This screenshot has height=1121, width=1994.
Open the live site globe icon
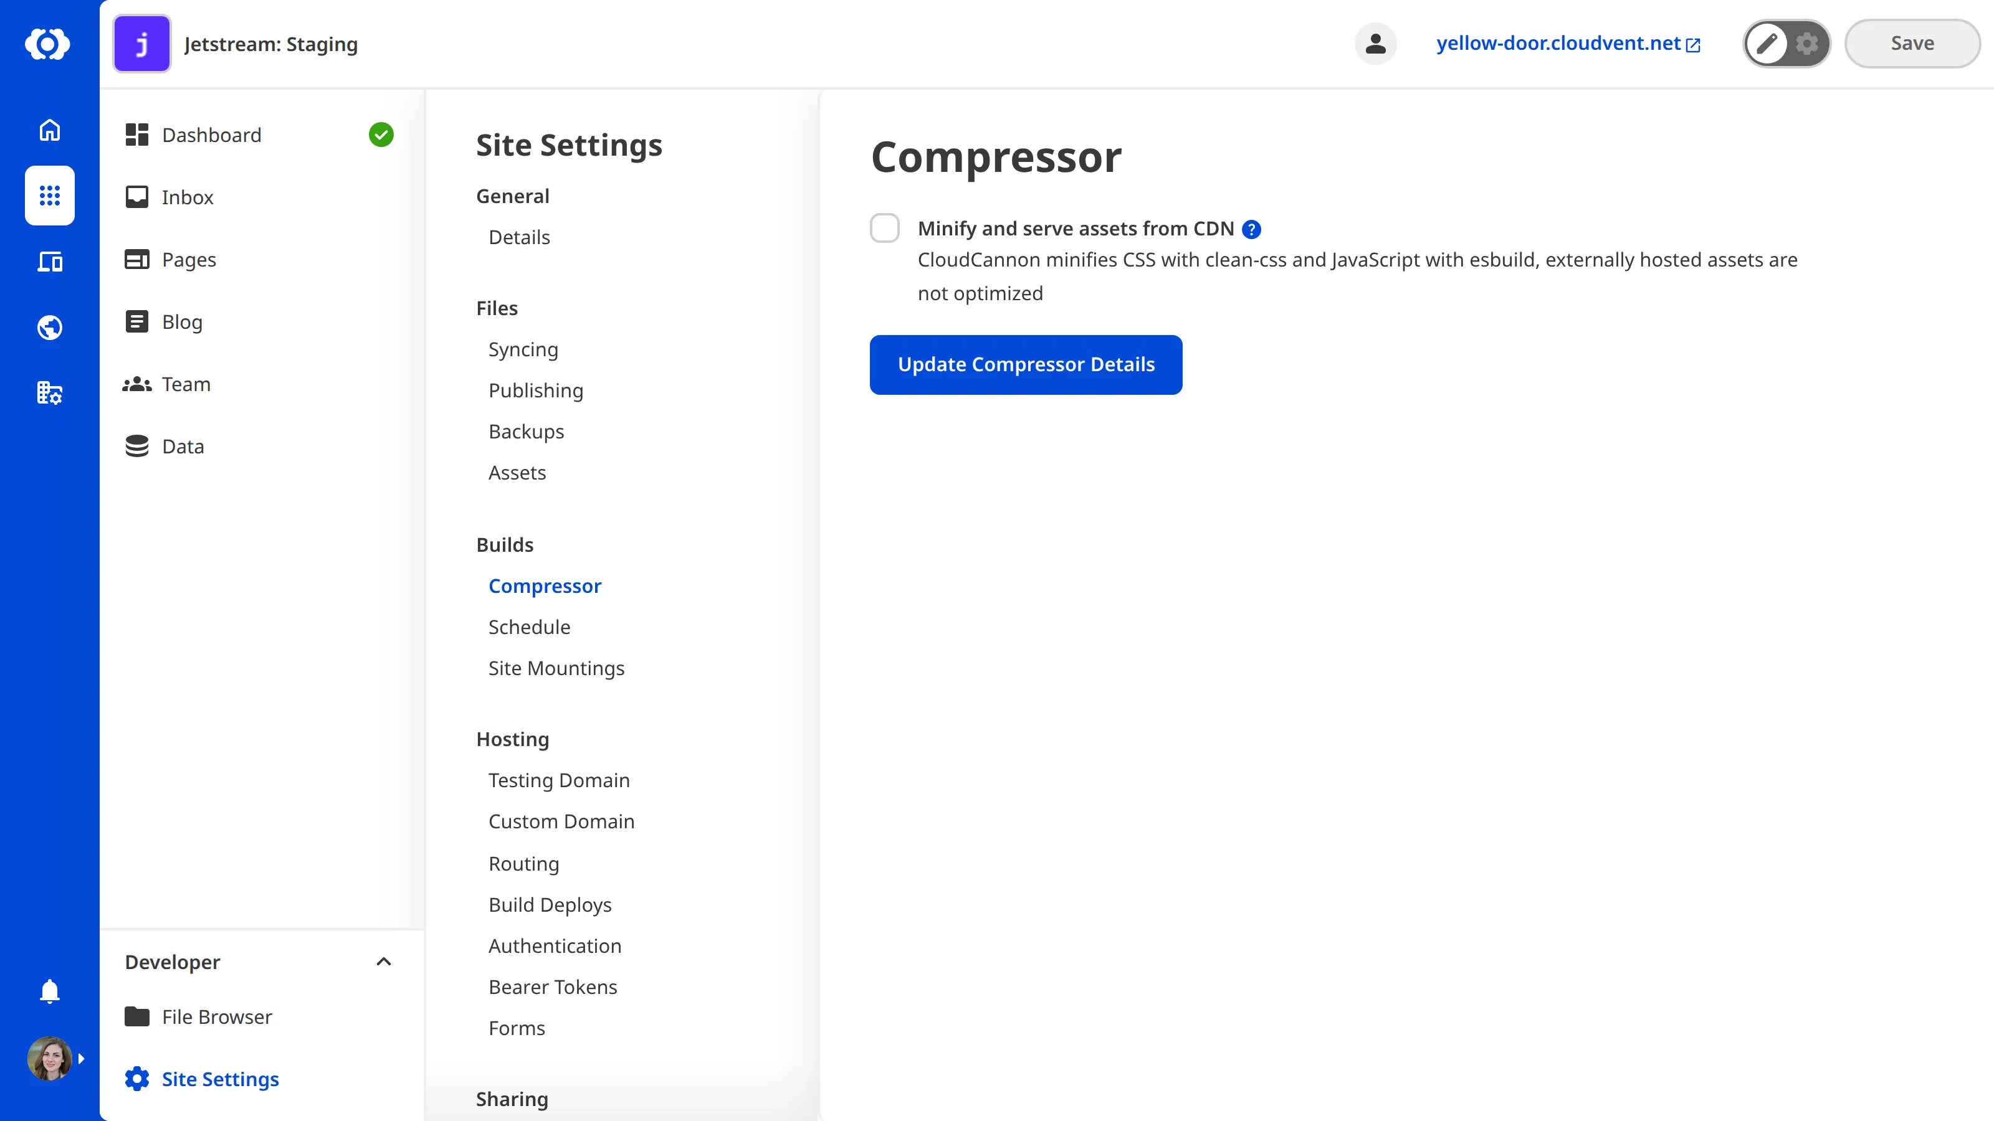click(49, 327)
